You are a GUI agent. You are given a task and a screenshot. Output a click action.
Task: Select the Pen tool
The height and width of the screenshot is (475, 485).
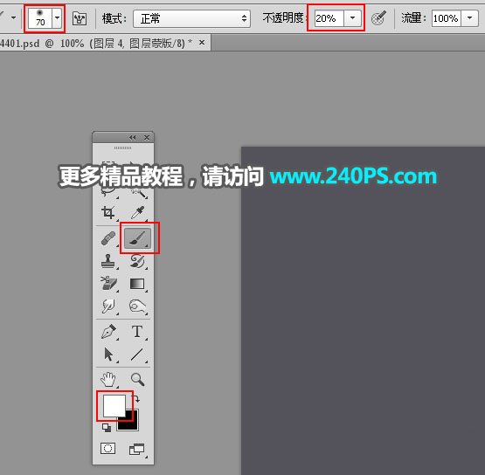point(108,332)
